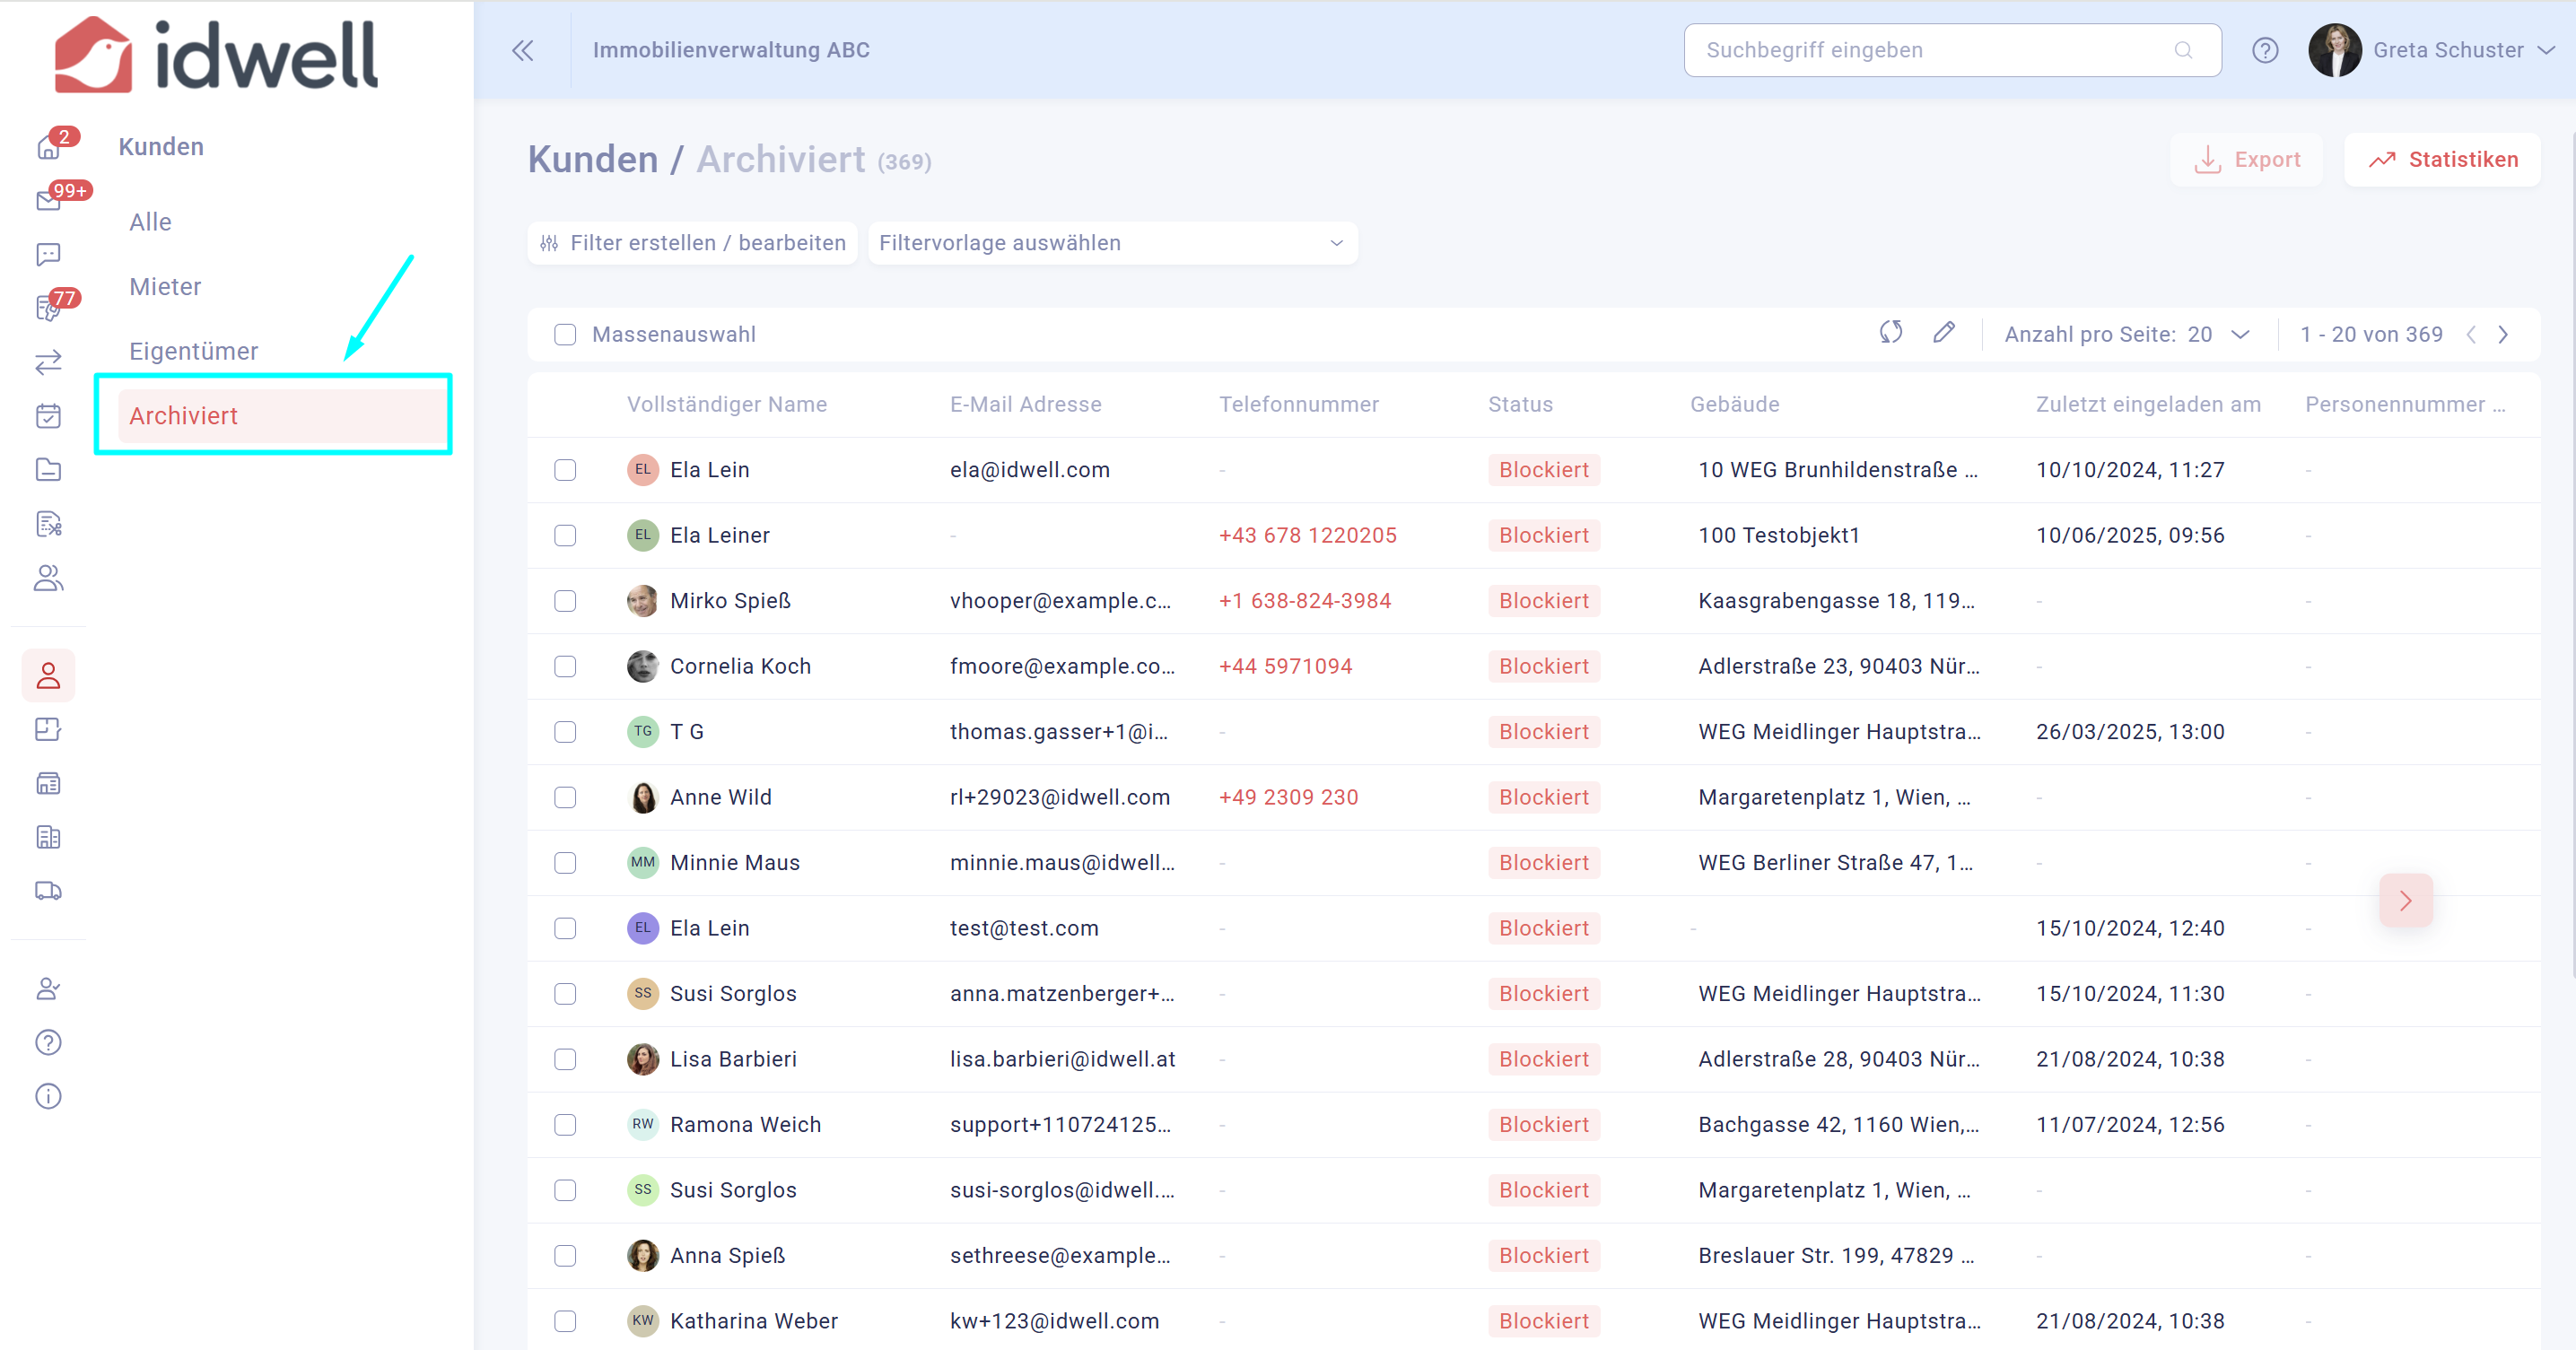This screenshot has width=2576, height=1350.
Task: Open the Mieter menu item
Action: [165, 287]
